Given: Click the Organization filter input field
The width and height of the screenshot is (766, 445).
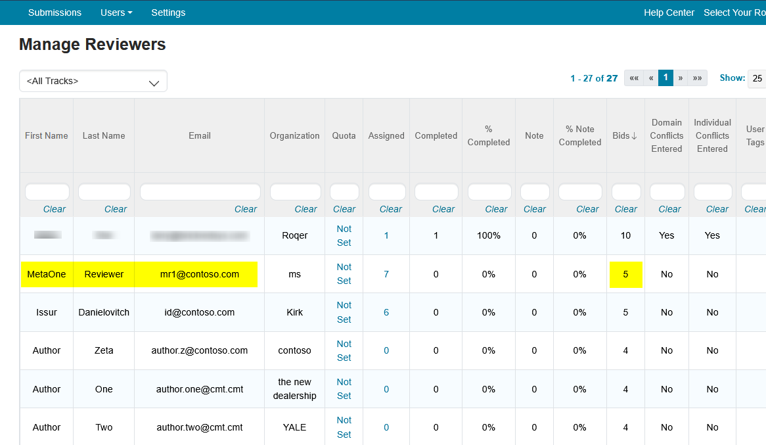Looking at the screenshot, I should click(294, 191).
